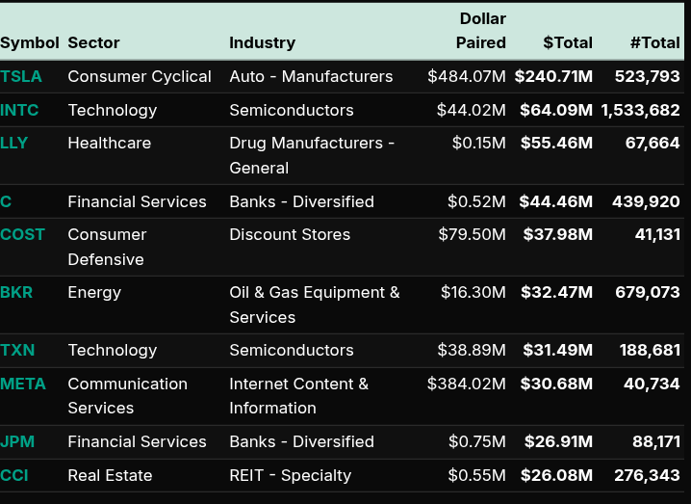Click the INTC symbol link

20,110
